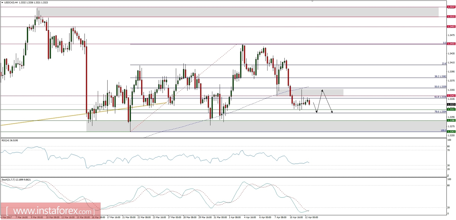Click the small triangle before USDCAD,H4 title

coord(2,3)
